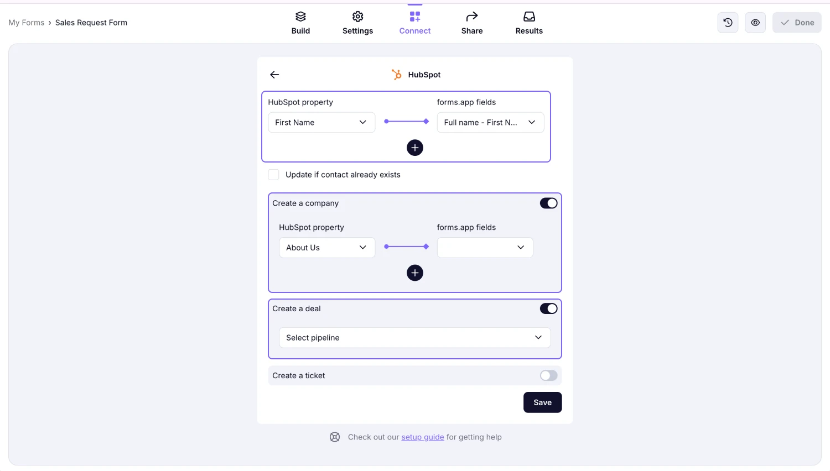Turn off the Create a deal toggle
830x471 pixels.
548,308
